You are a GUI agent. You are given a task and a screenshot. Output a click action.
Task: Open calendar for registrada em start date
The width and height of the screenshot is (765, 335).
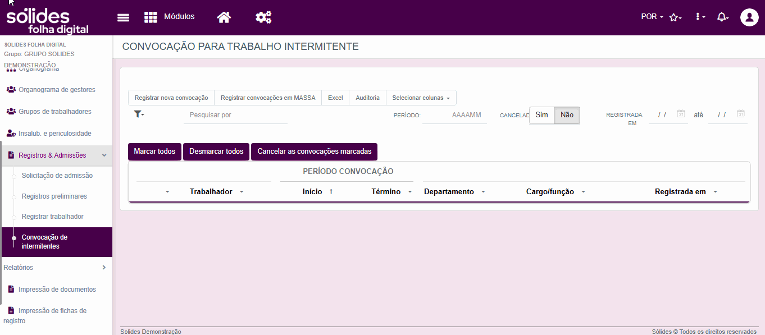point(681,114)
